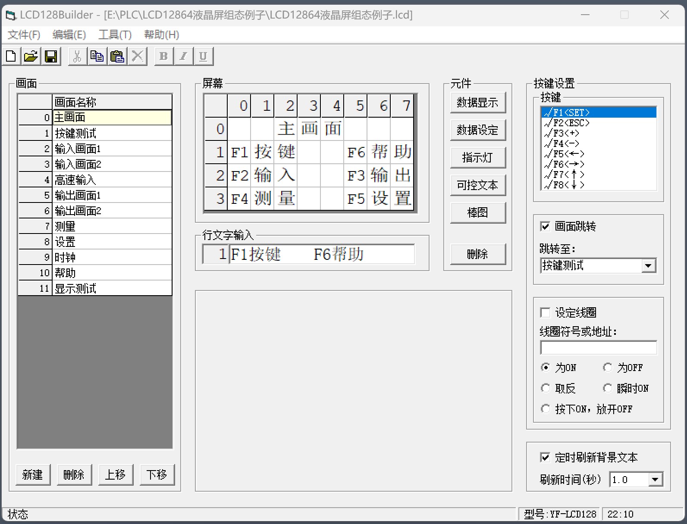Image resolution: width=687 pixels, height=524 pixels.
Task: Click the 数据显示 component button
Action: (x=477, y=103)
